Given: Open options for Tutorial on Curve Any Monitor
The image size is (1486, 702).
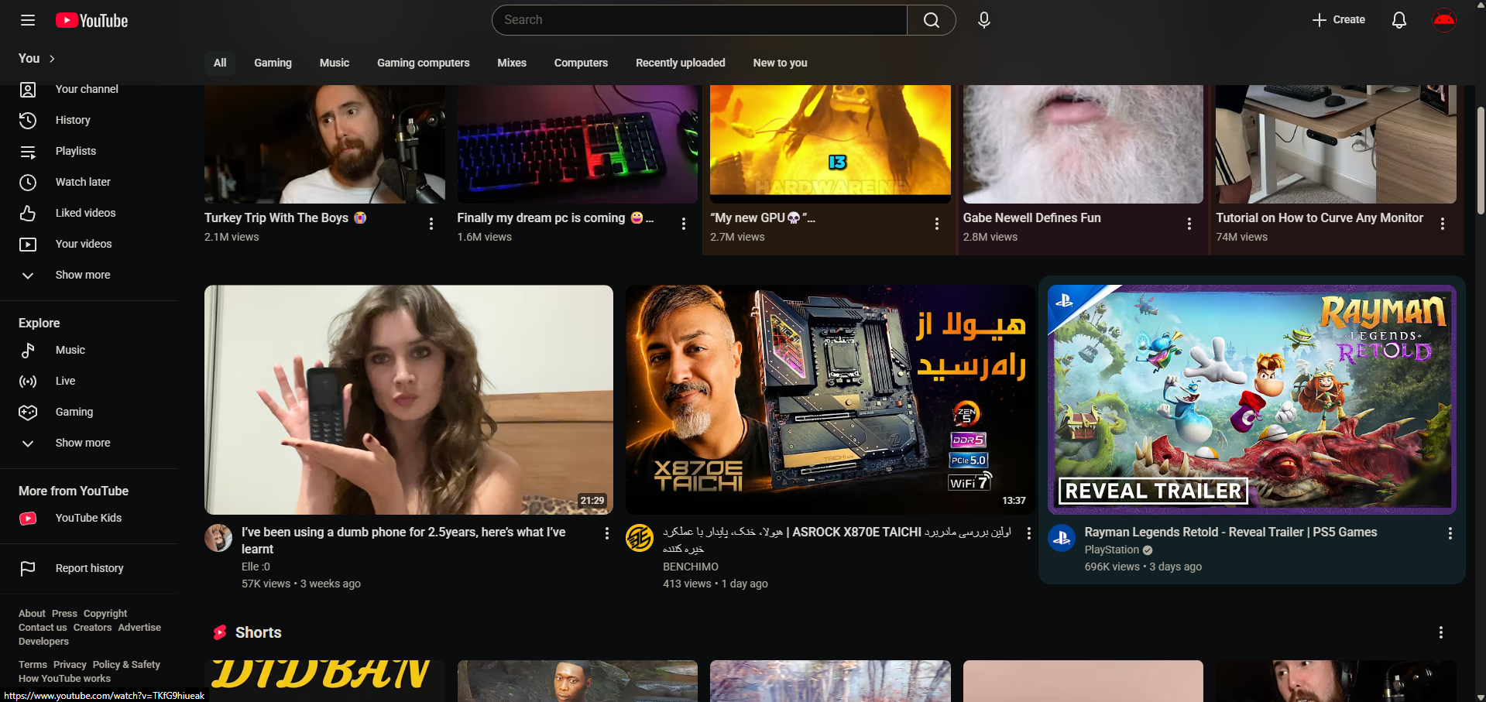Looking at the screenshot, I should point(1443,224).
